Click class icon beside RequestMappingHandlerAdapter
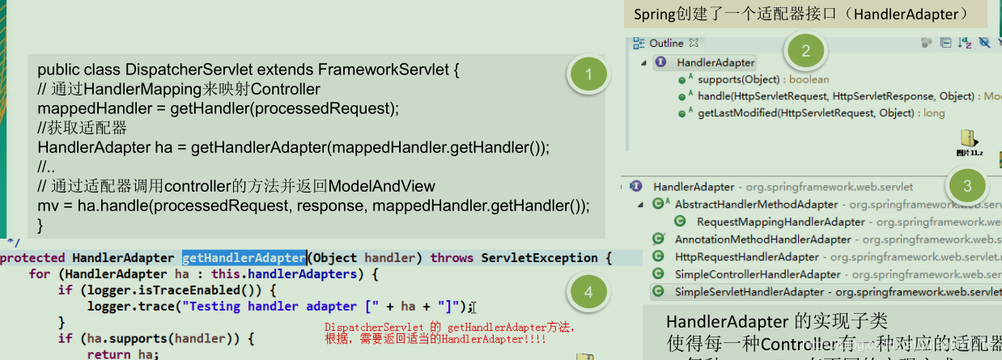This screenshot has width=1002, height=360. pos(680,222)
